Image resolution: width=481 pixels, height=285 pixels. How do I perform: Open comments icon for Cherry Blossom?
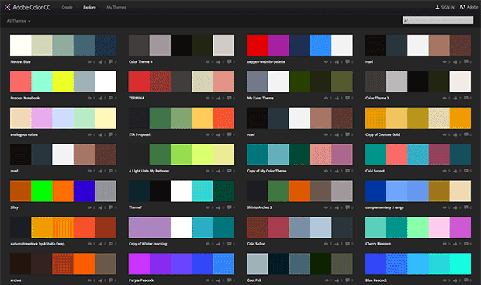click(x=466, y=244)
